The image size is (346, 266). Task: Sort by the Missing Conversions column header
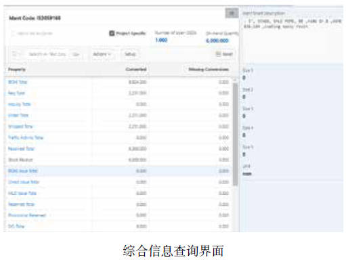click(209, 69)
